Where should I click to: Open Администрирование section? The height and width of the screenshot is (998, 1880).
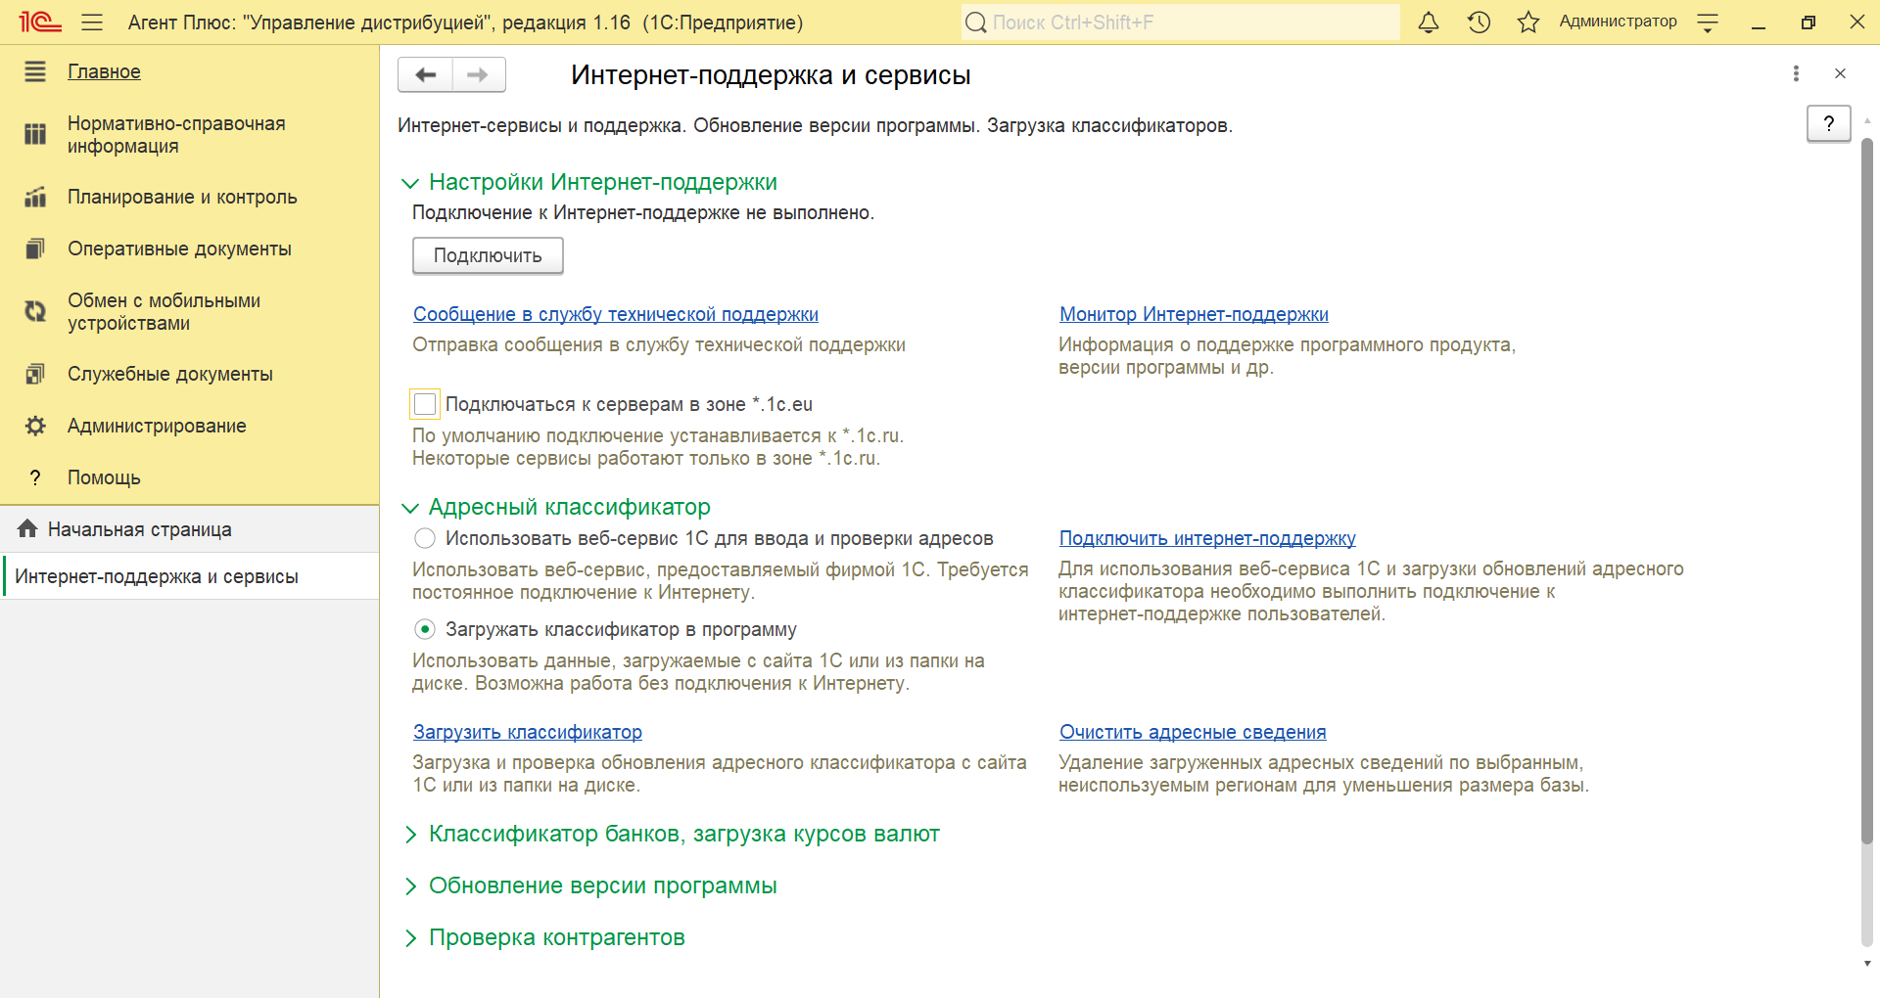coord(157,426)
